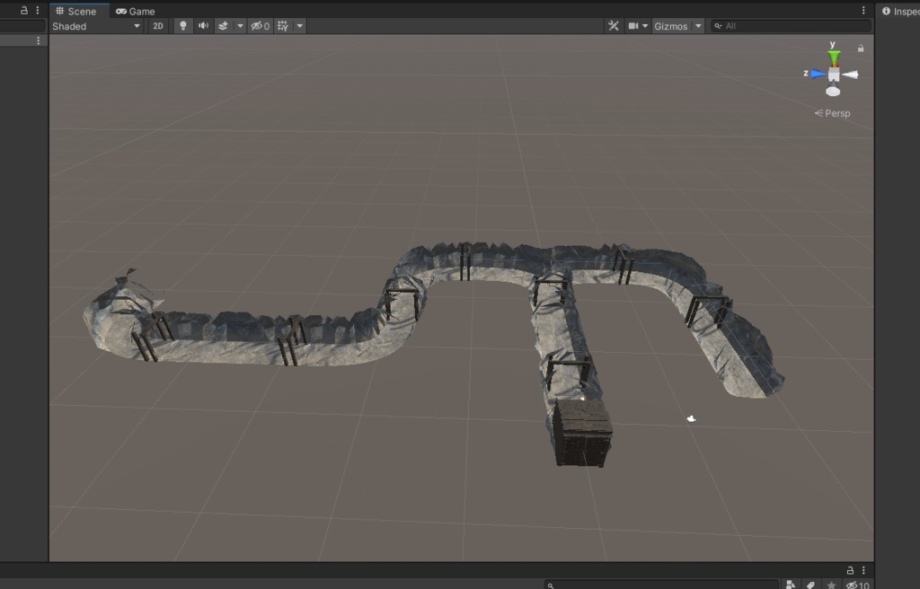The image size is (920, 589).
Task: Filter search by label tag icon
Action: pyautogui.click(x=810, y=584)
